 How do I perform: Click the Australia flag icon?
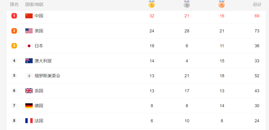[29, 61]
